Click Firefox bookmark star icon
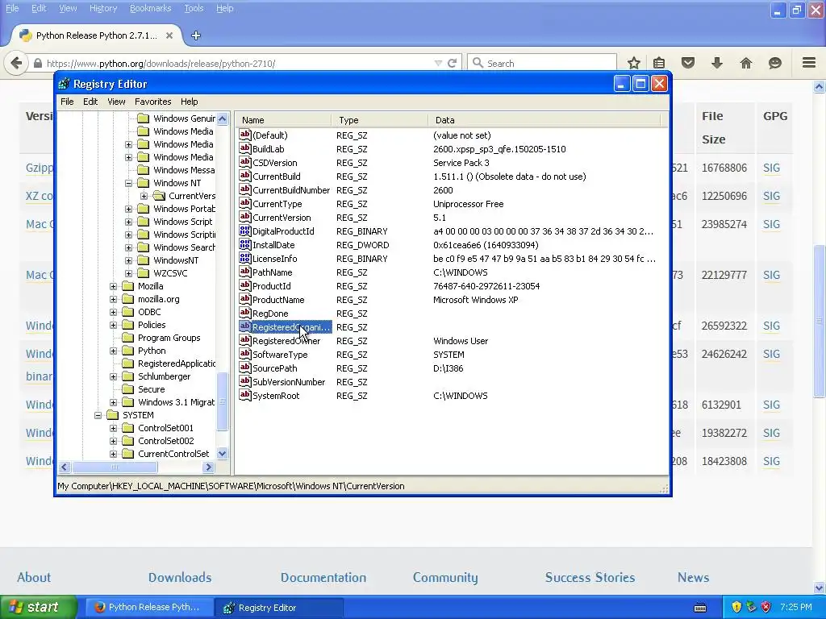 634,63
